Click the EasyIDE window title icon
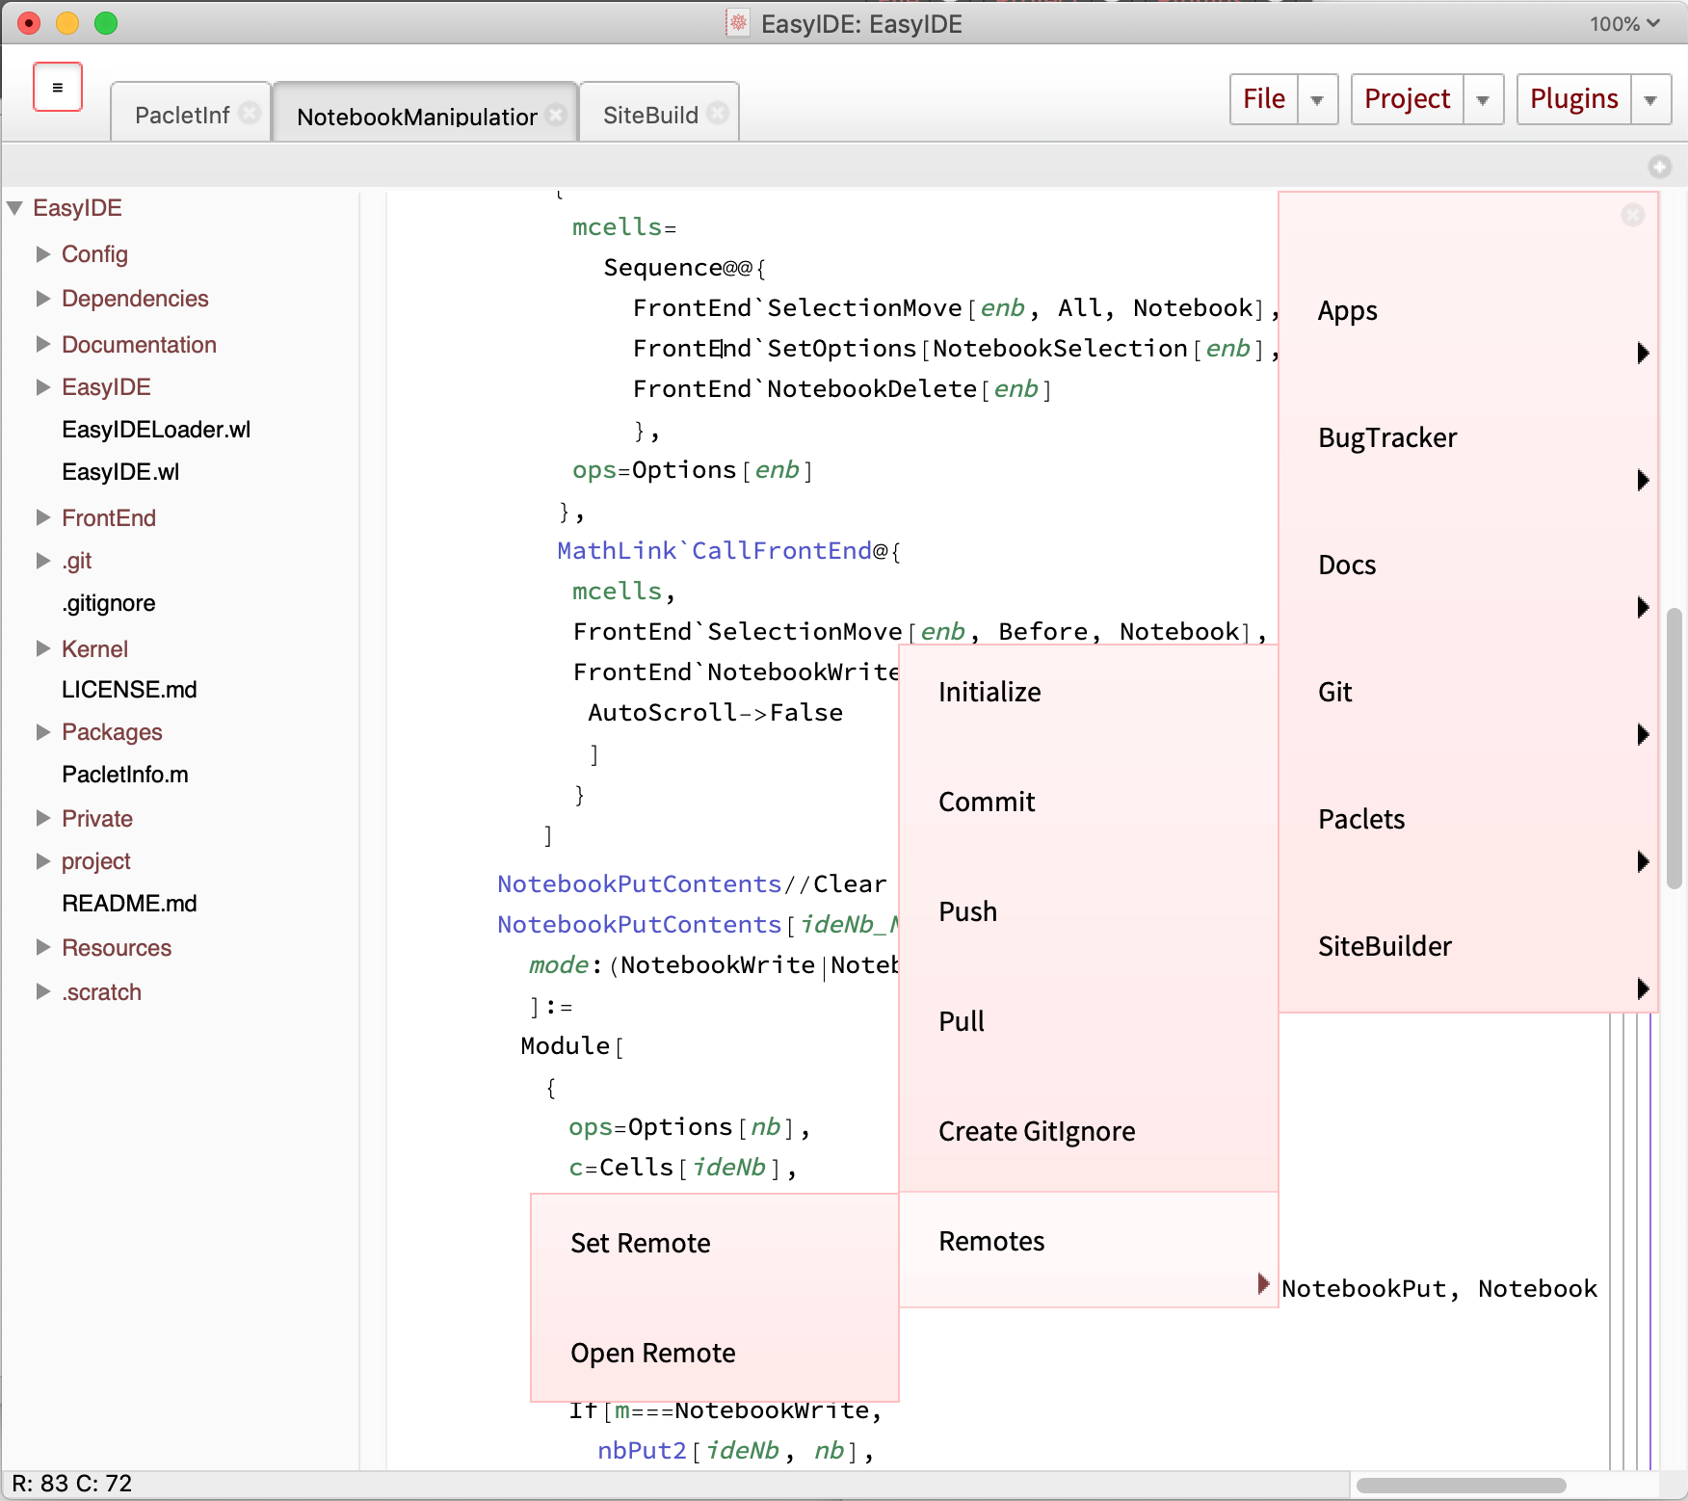Screen dimensions: 1688x1501 (737, 23)
